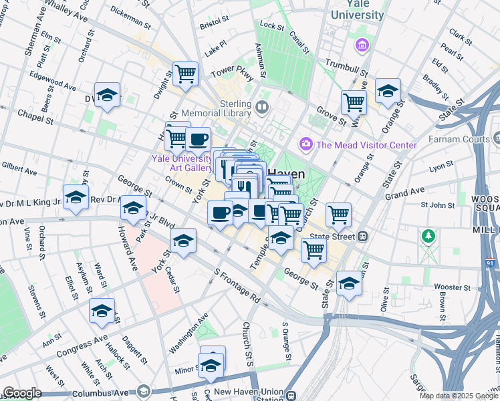Click the I-91 highway shield
Screen dimensions: 500x401
[491, 263]
